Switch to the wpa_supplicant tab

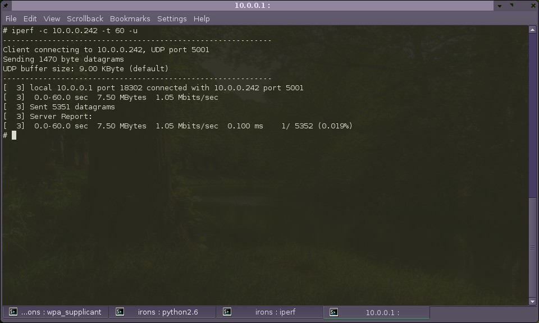(x=56, y=312)
